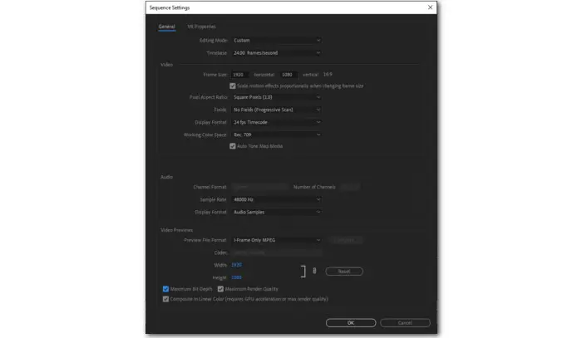
Task: Expand the Timebase frames/second dropdown
Action: click(276, 52)
